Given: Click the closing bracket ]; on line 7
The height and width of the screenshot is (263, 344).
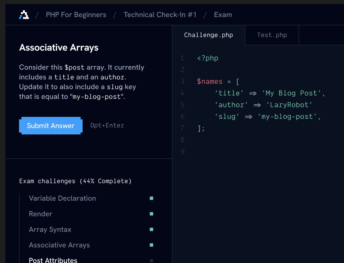Looking at the screenshot, I should click(x=201, y=128).
